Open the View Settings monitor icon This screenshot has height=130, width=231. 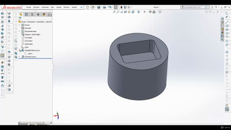click(160, 12)
